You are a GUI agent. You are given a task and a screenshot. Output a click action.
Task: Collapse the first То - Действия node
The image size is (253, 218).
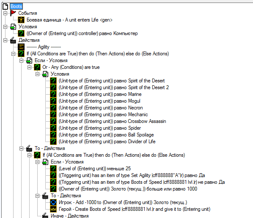(x=21, y=148)
